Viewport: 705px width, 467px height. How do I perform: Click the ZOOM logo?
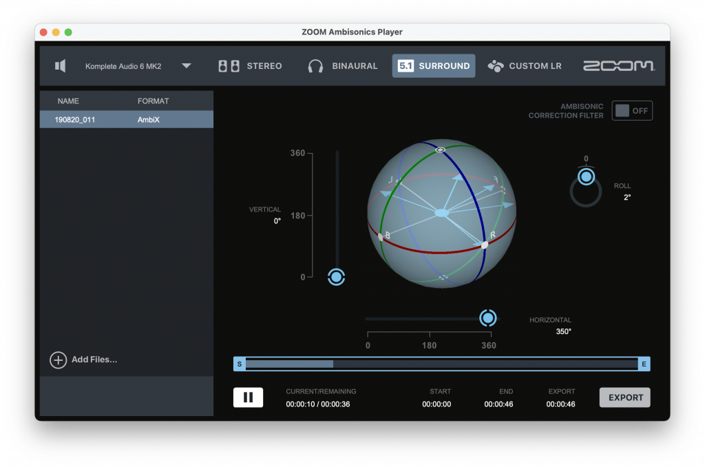pos(618,66)
